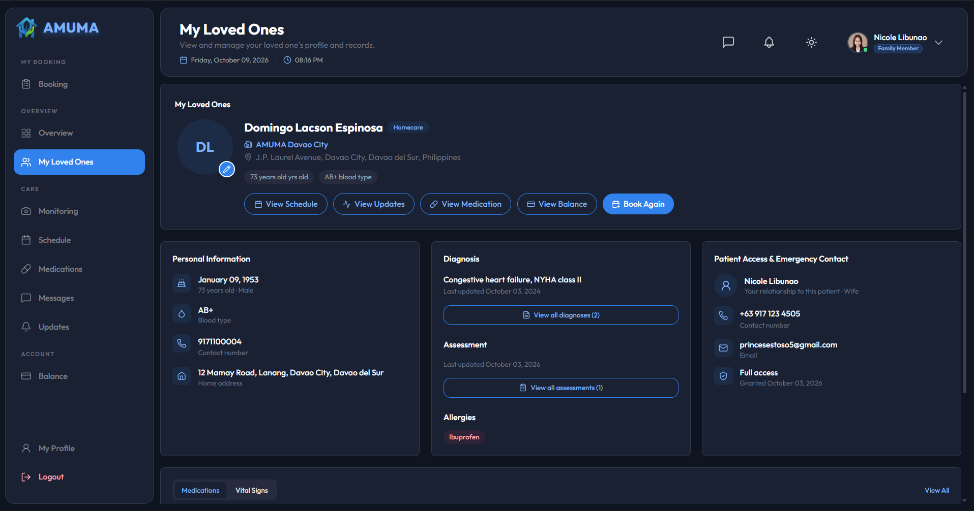974x511 pixels.
Task: Open Updates in the sidebar
Action: 79,327
